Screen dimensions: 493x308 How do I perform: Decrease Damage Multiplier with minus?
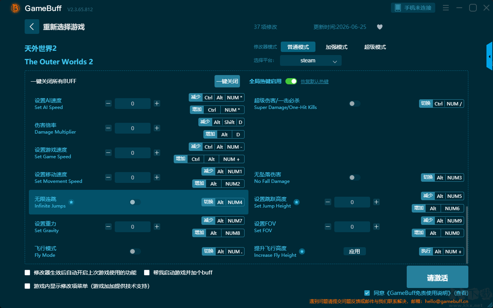pyautogui.click(x=108, y=128)
